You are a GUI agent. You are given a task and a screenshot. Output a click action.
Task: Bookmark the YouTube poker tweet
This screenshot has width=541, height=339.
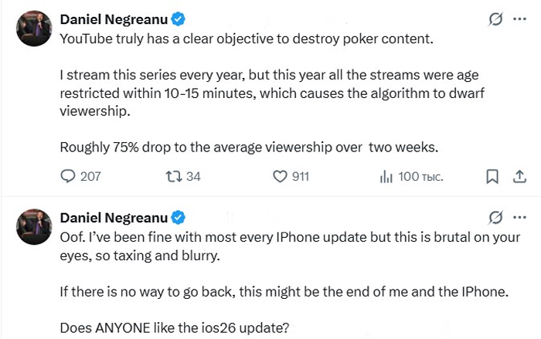pyautogui.click(x=492, y=177)
